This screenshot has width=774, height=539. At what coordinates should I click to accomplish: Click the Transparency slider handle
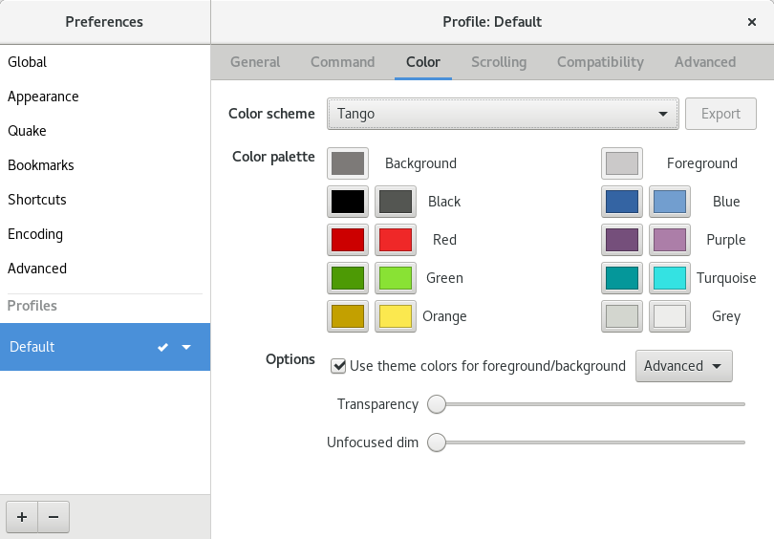[437, 404]
